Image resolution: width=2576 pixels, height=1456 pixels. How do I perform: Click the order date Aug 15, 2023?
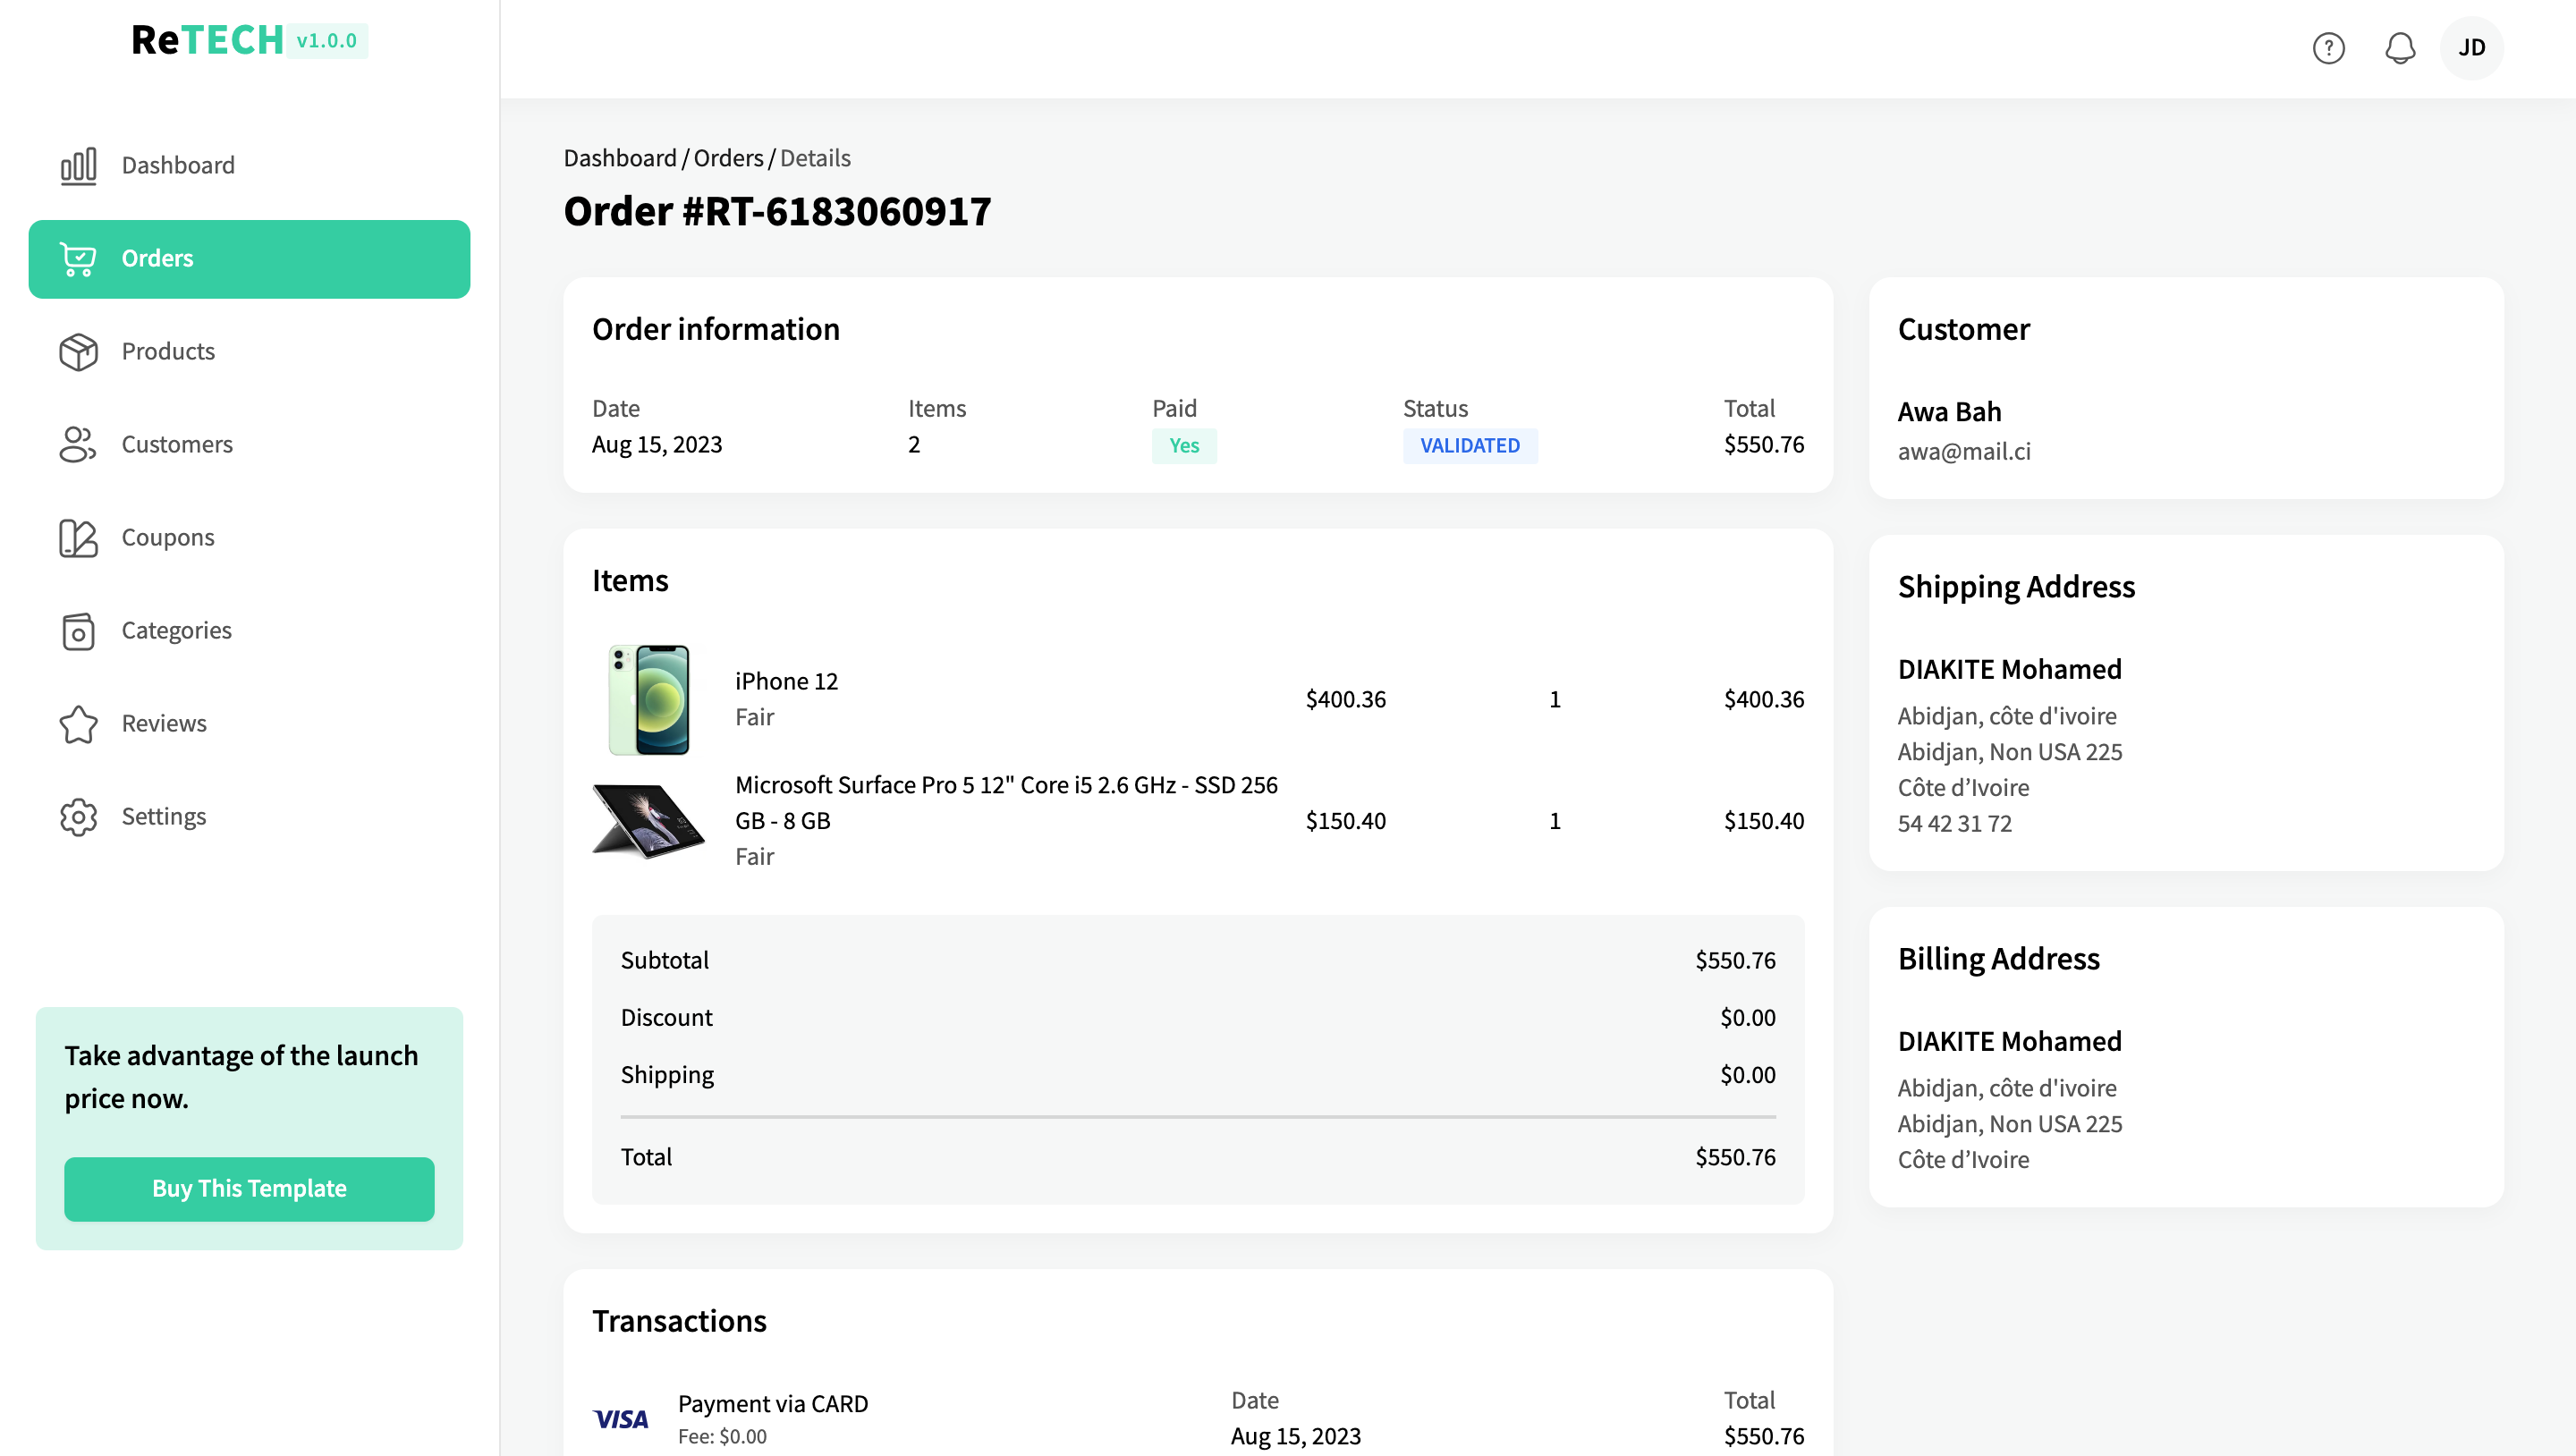657,445
